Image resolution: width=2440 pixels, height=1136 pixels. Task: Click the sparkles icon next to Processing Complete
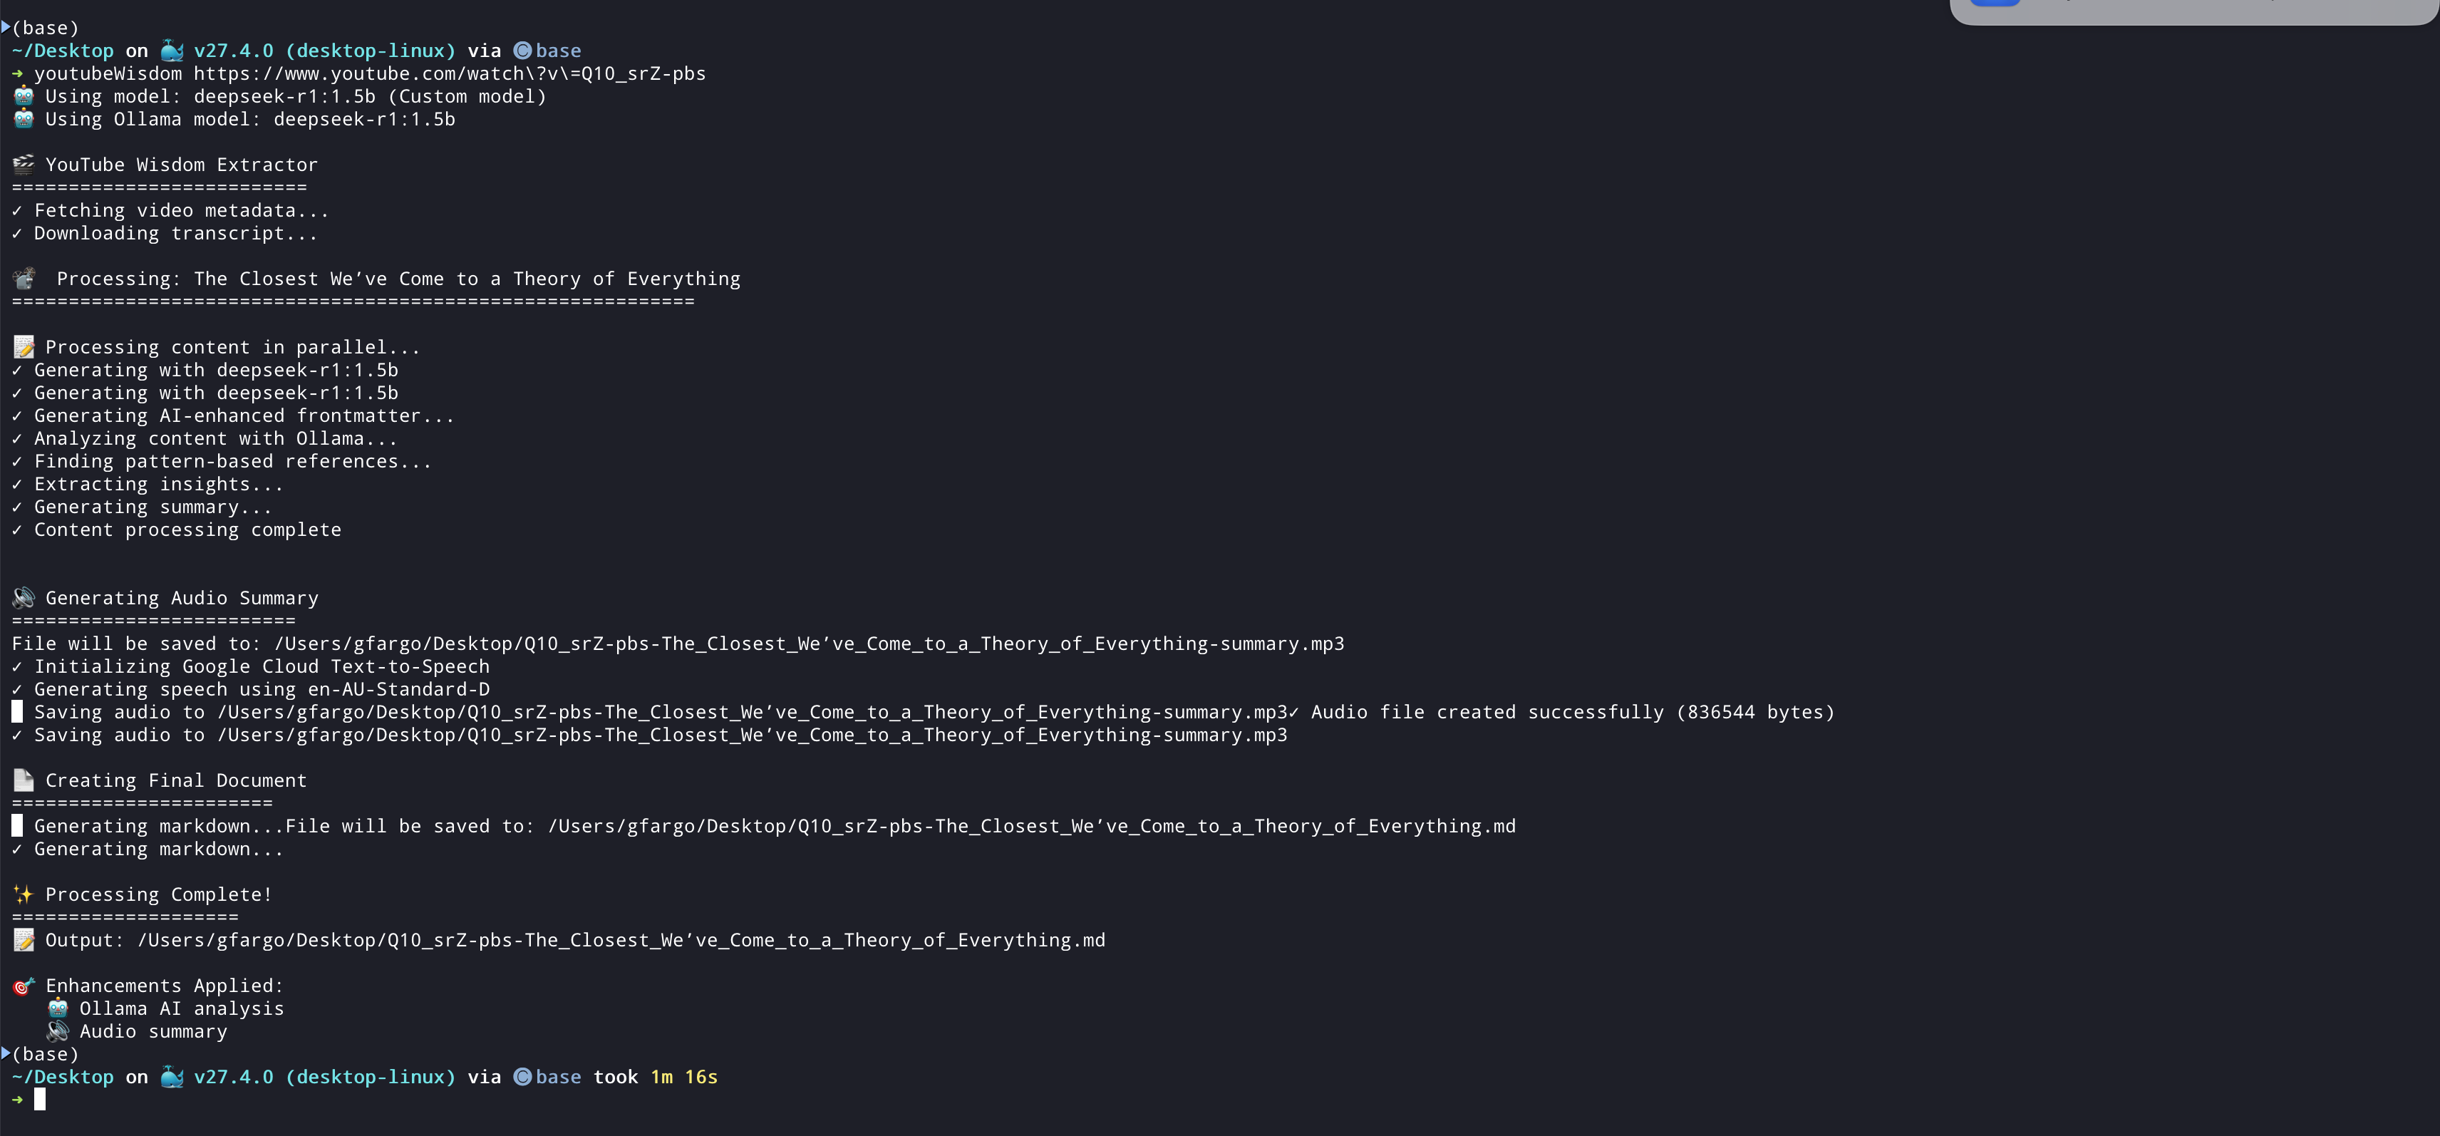(x=24, y=894)
